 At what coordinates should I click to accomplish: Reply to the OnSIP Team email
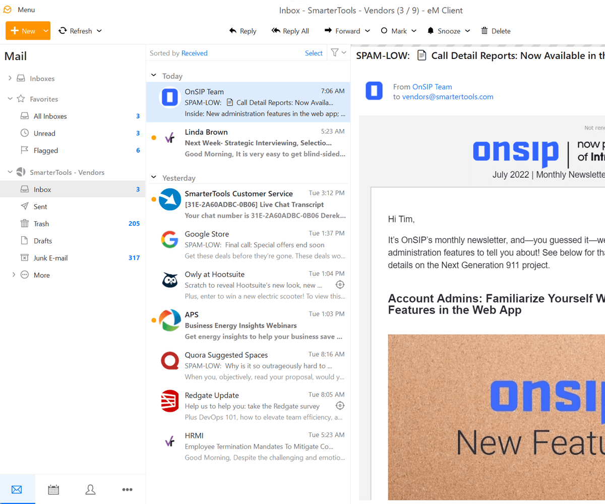(243, 31)
